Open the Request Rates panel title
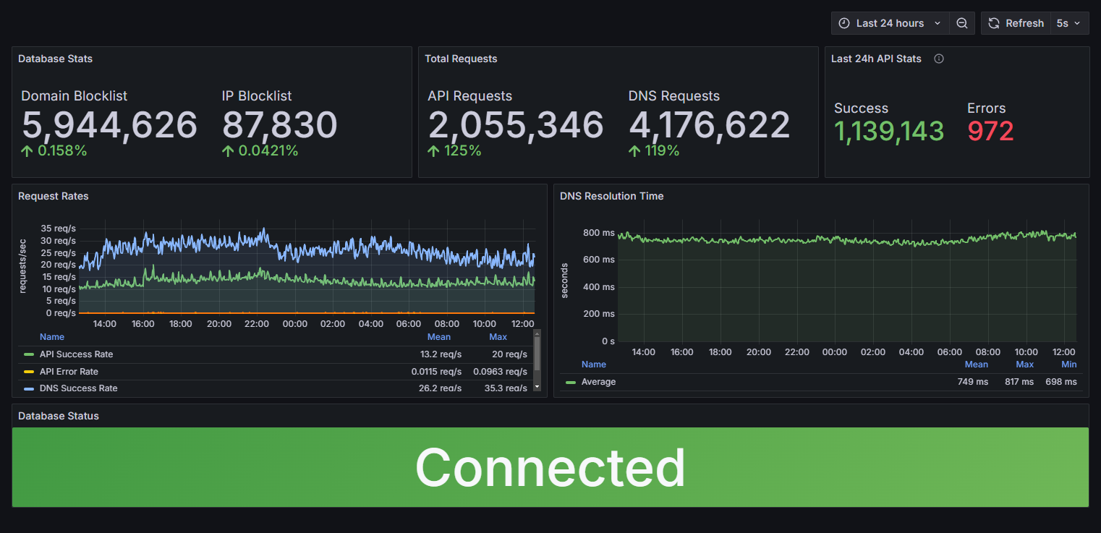This screenshot has height=533, width=1101. coord(54,196)
